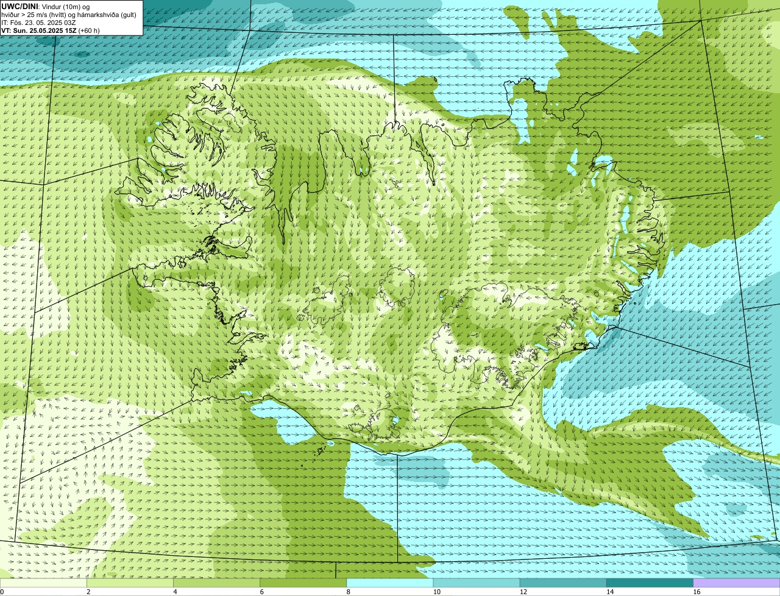Select the 8–10 m/s light cyan legend color

tap(390, 583)
